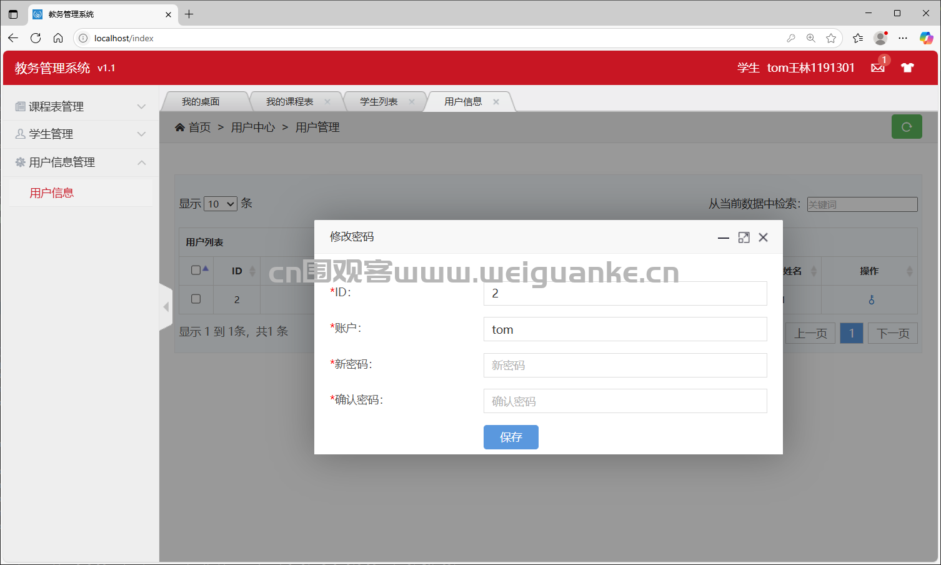Focus the 新密码 input field
941x565 pixels.
(625, 365)
